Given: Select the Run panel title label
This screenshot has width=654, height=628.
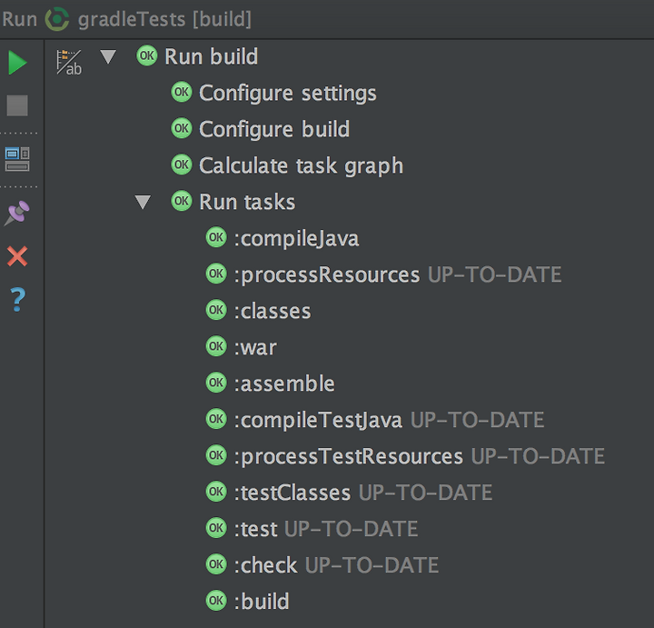Looking at the screenshot, I should click(x=20, y=19).
